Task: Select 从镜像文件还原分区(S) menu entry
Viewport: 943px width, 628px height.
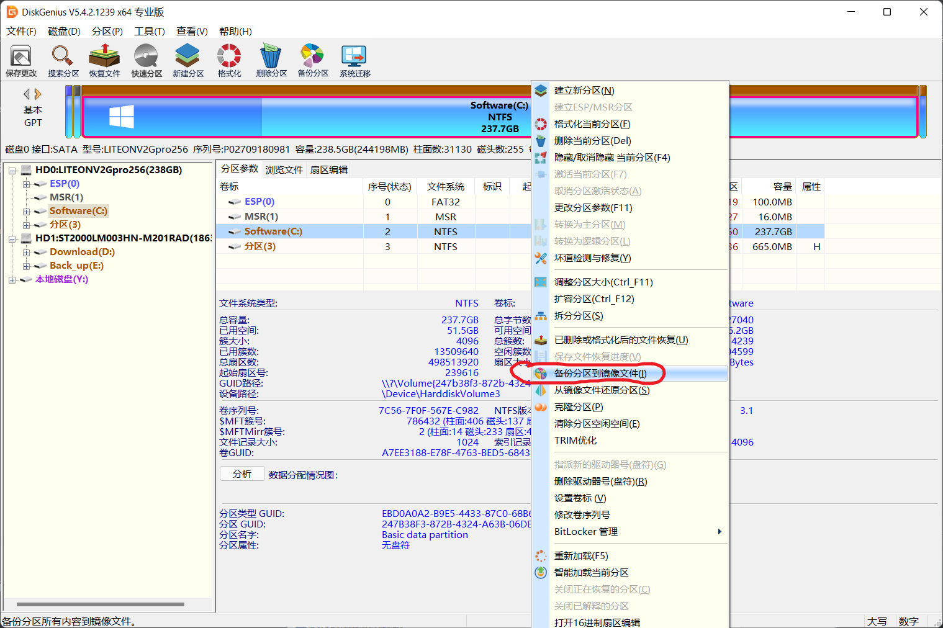Action: click(x=629, y=390)
